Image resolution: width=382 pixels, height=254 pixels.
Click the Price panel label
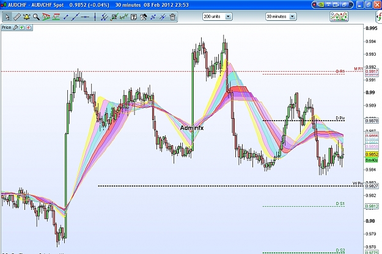6,28
